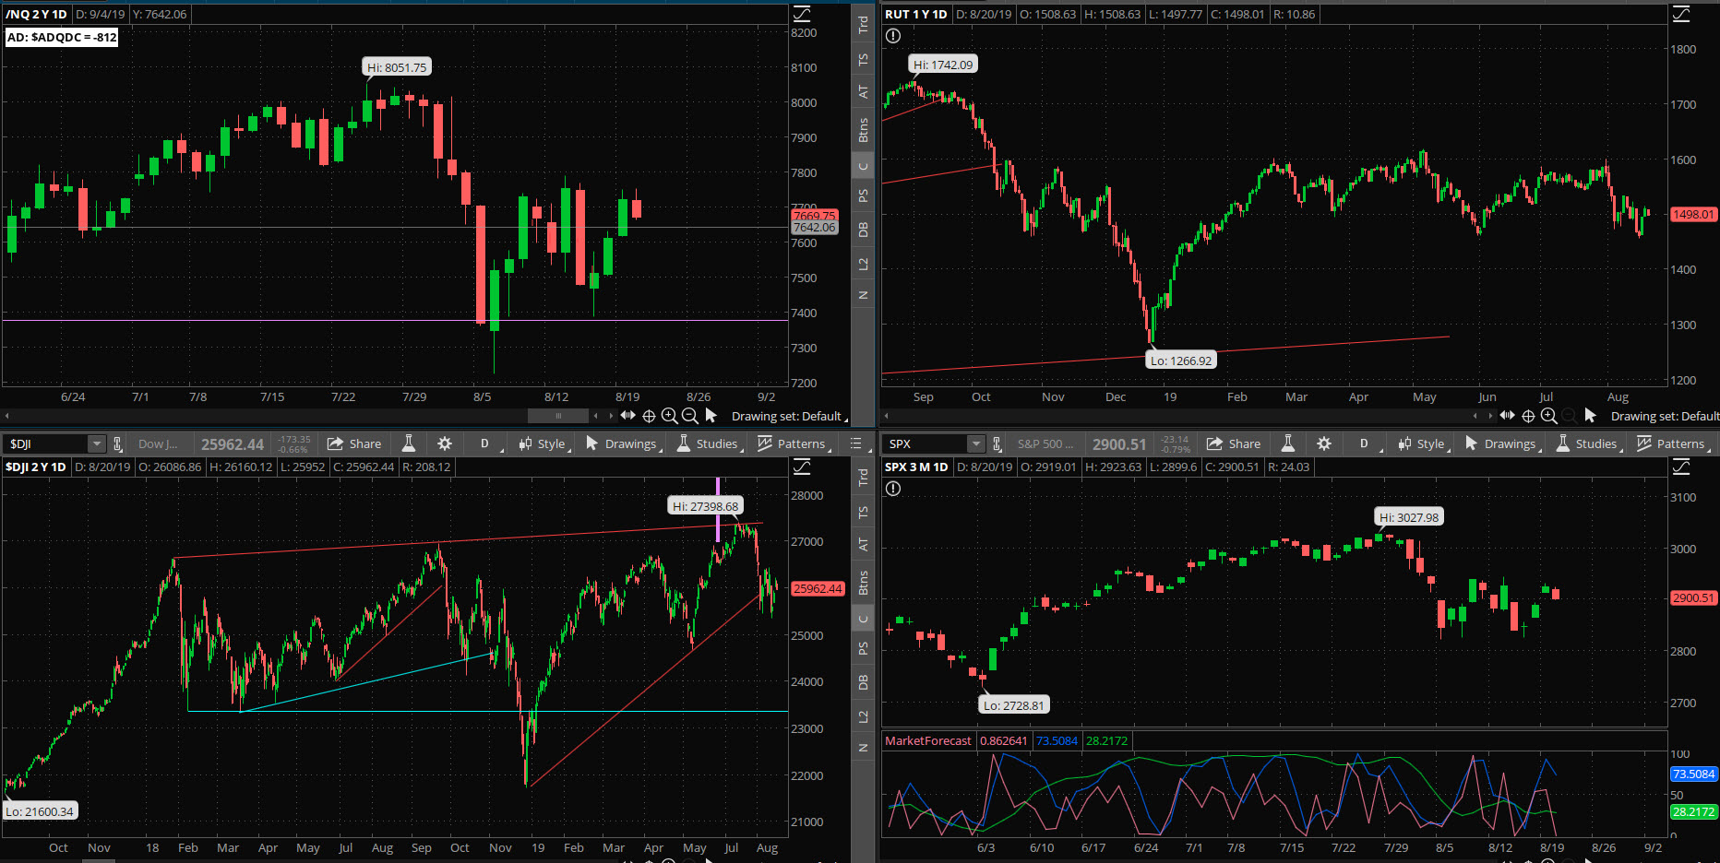Click 7669.75 red price tag on /NQ axis

(x=814, y=215)
